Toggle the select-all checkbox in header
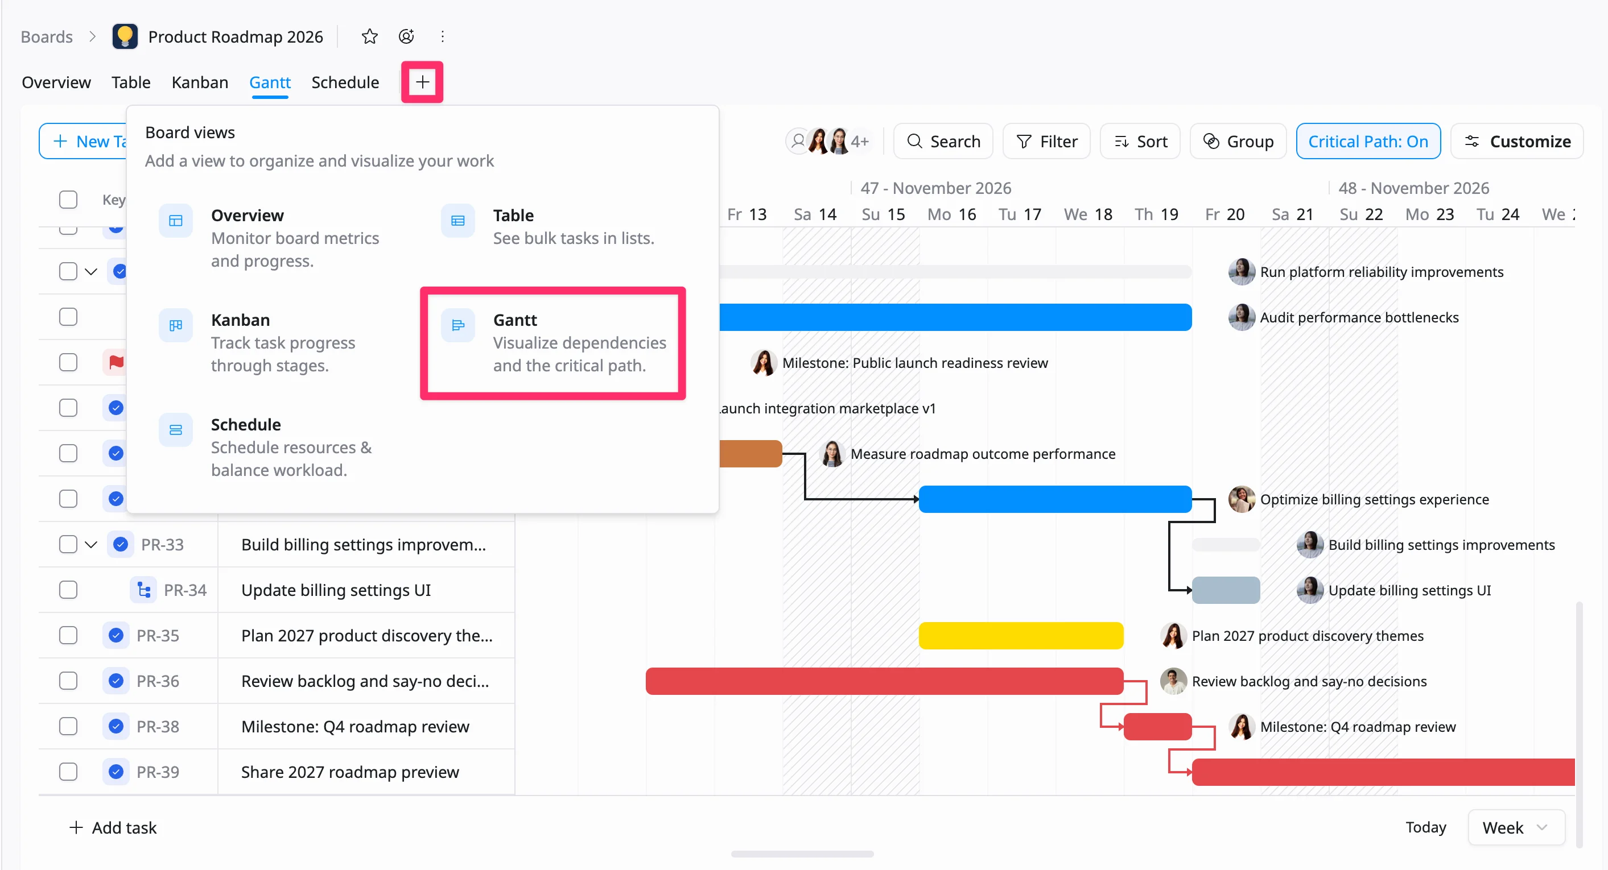This screenshot has width=1608, height=870. (68, 200)
